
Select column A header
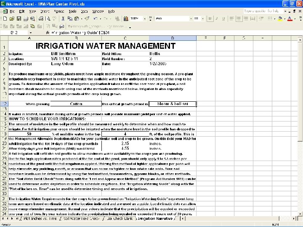[x=29, y=38]
